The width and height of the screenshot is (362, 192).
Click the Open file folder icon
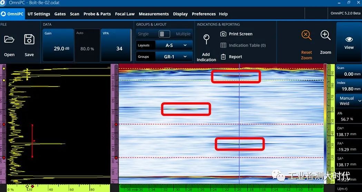[9, 39]
